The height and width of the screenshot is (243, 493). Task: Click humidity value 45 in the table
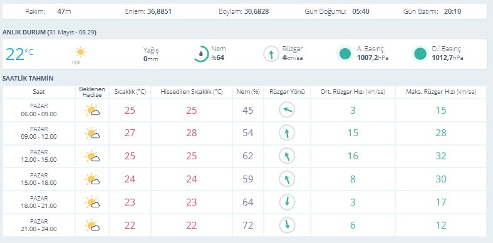(x=248, y=111)
